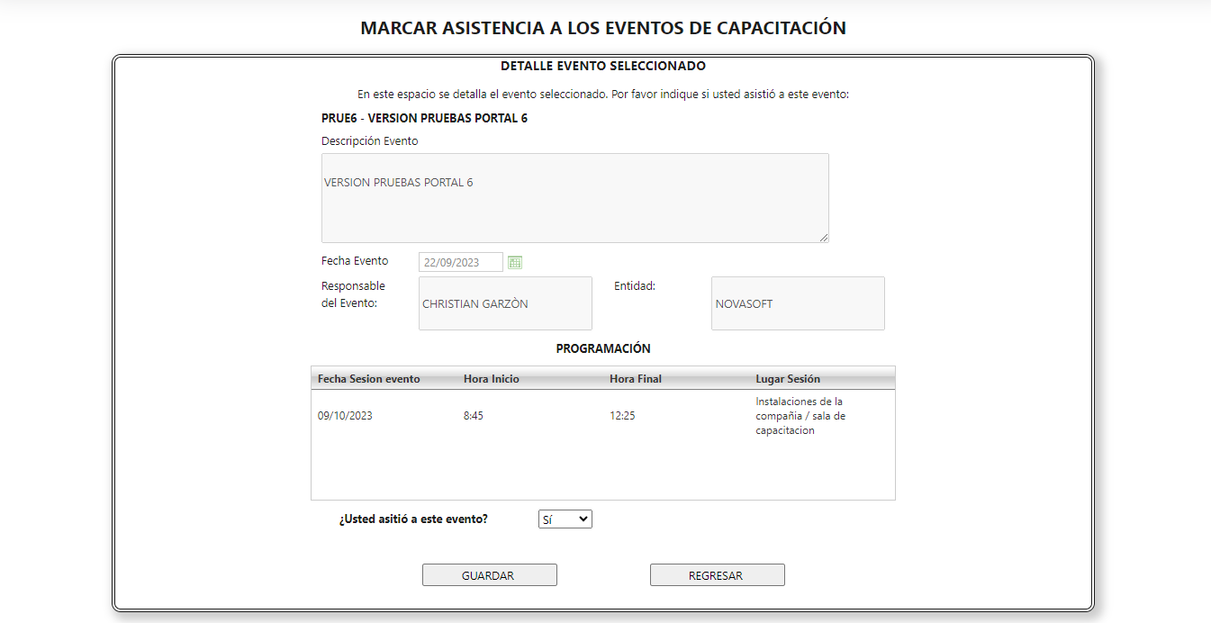This screenshot has height=623, width=1211.
Task: Open the green calendar date picker
Action: click(x=514, y=262)
